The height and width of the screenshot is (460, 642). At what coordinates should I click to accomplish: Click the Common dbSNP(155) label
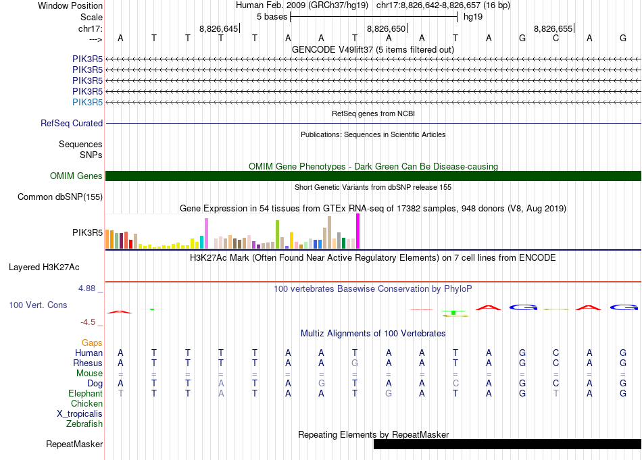tap(60, 197)
